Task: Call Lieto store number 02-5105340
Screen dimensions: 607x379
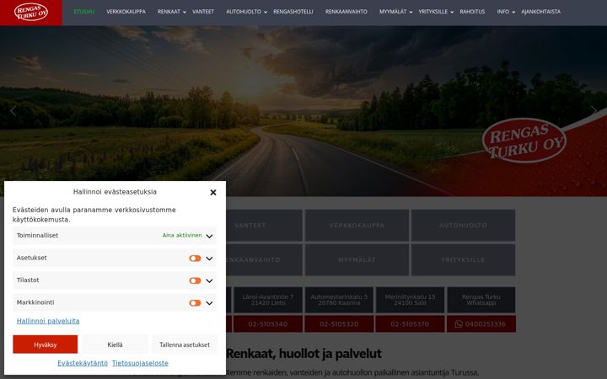Action: (268, 324)
